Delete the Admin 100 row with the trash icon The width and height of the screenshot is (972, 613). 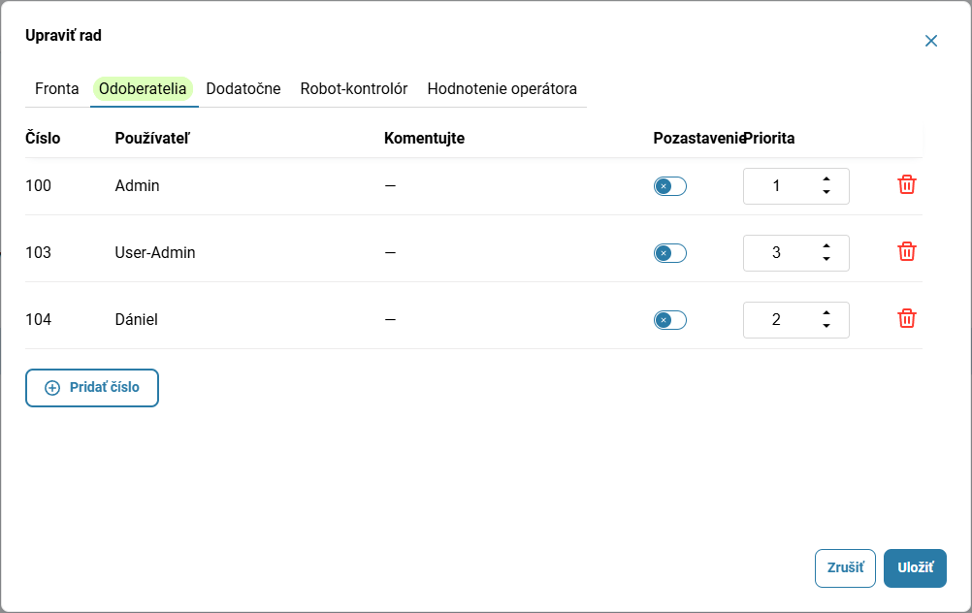(906, 184)
